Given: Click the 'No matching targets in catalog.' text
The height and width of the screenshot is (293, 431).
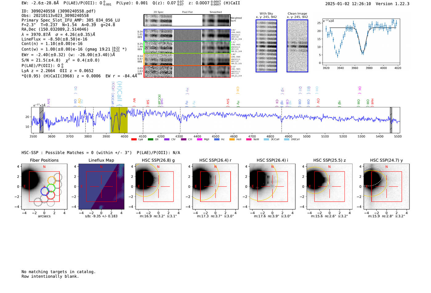Looking at the screenshot, I should tap(58, 272).
